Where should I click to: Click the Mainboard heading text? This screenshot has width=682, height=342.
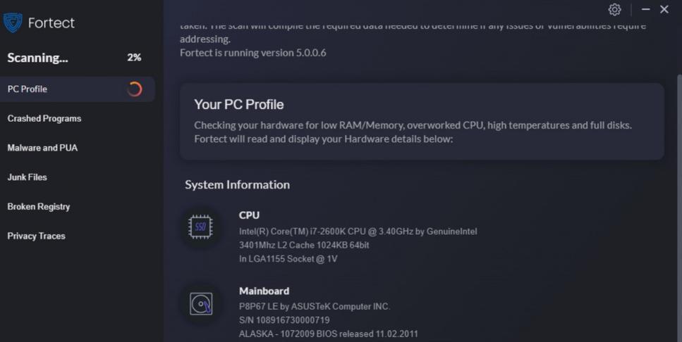pyautogui.click(x=264, y=291)
